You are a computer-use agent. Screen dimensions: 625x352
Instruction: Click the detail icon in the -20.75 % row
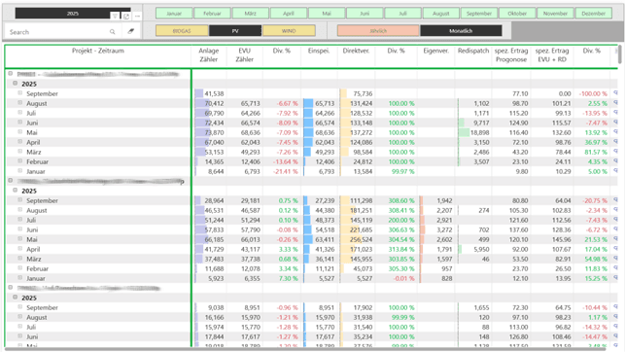[615, 200]
